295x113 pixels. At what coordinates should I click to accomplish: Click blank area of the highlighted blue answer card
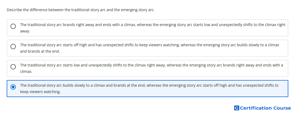(x=169, y=92)
